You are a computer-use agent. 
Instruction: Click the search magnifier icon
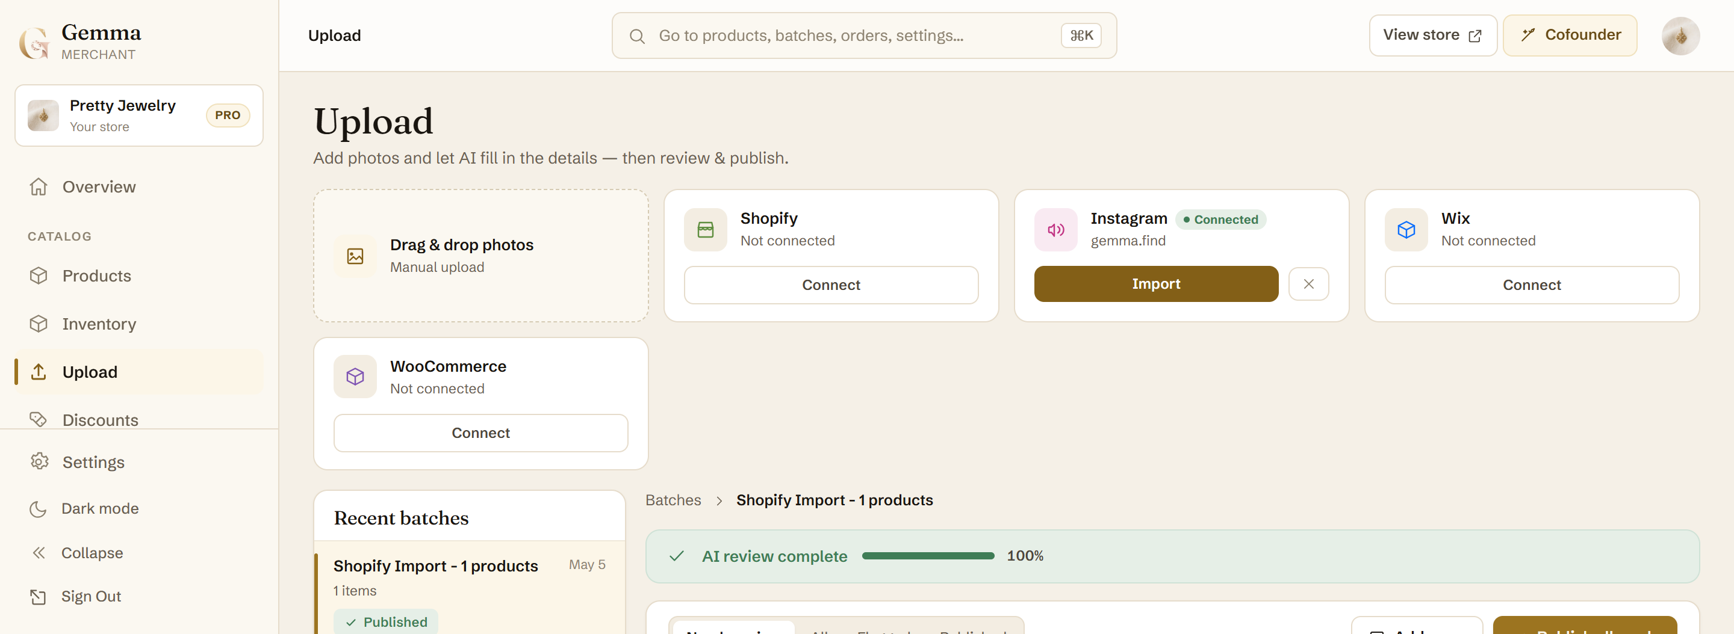[637, 36]
